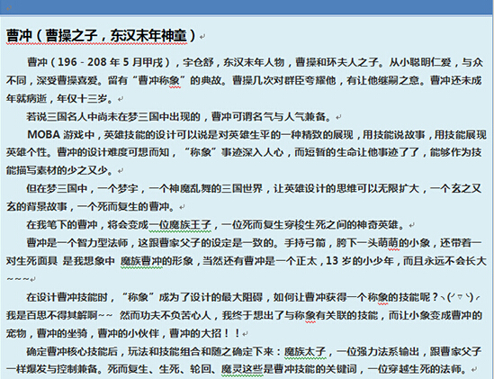Viewport: 494px width, 379px height.
Task: Click the ~~~ tilde line
Action: tap(18, 279)
